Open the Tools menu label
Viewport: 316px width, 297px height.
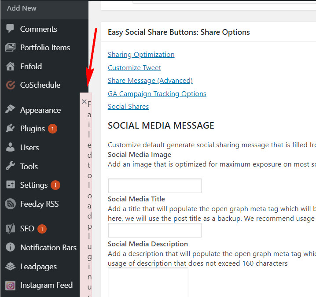29,167
